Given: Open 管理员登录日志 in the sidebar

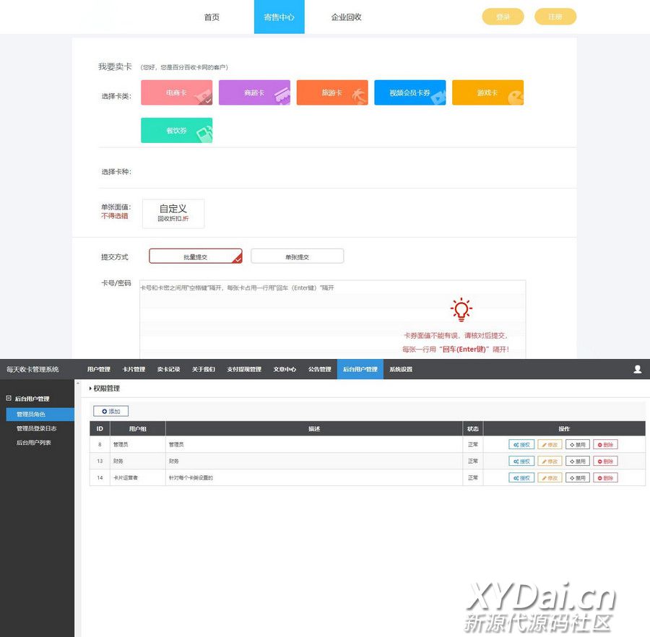Looking at the screenshot, I should point(36,428).
